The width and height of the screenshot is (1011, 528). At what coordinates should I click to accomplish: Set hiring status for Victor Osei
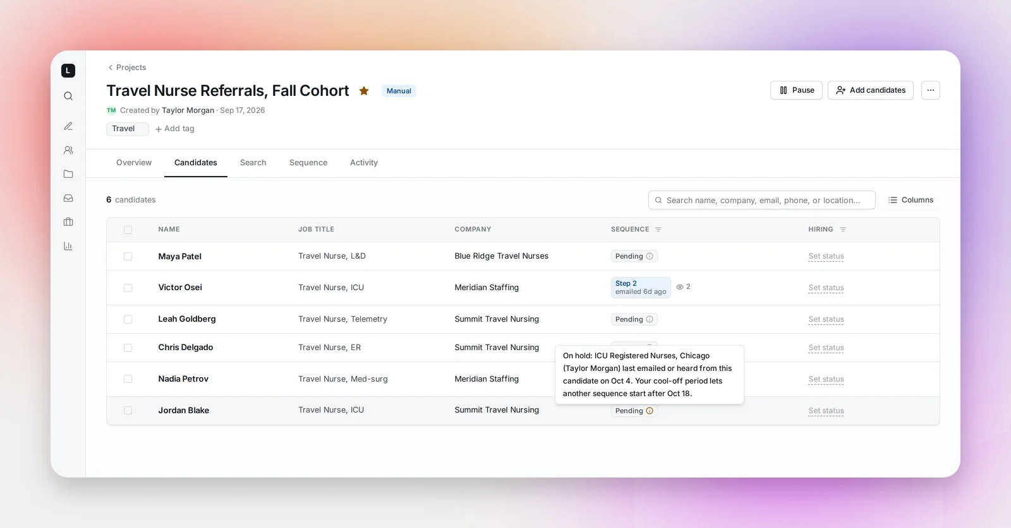click(x=826, y=288)
